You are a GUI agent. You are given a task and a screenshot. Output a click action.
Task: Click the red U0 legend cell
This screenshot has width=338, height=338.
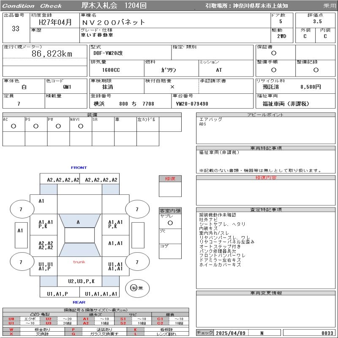pos(11,319)
